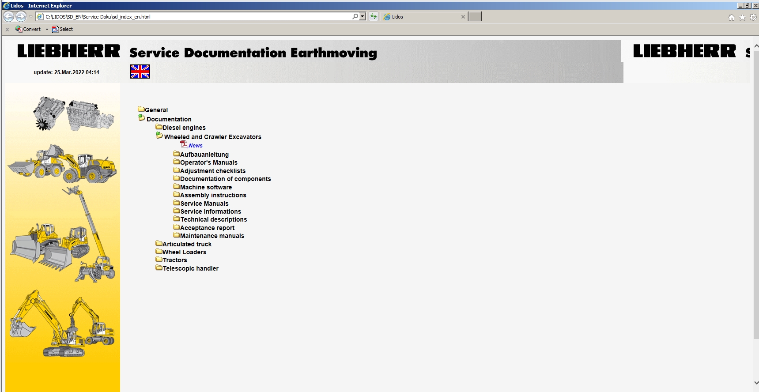Viewport: 759px width, 392px height.
Task: Open the Operator's Manuals folder icon
Action: 177,162
